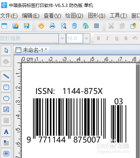The width and height of the screenshot is (140, 158).
Task: Select the ISSN: 1144-875X text object
Action: coord(69,91)
